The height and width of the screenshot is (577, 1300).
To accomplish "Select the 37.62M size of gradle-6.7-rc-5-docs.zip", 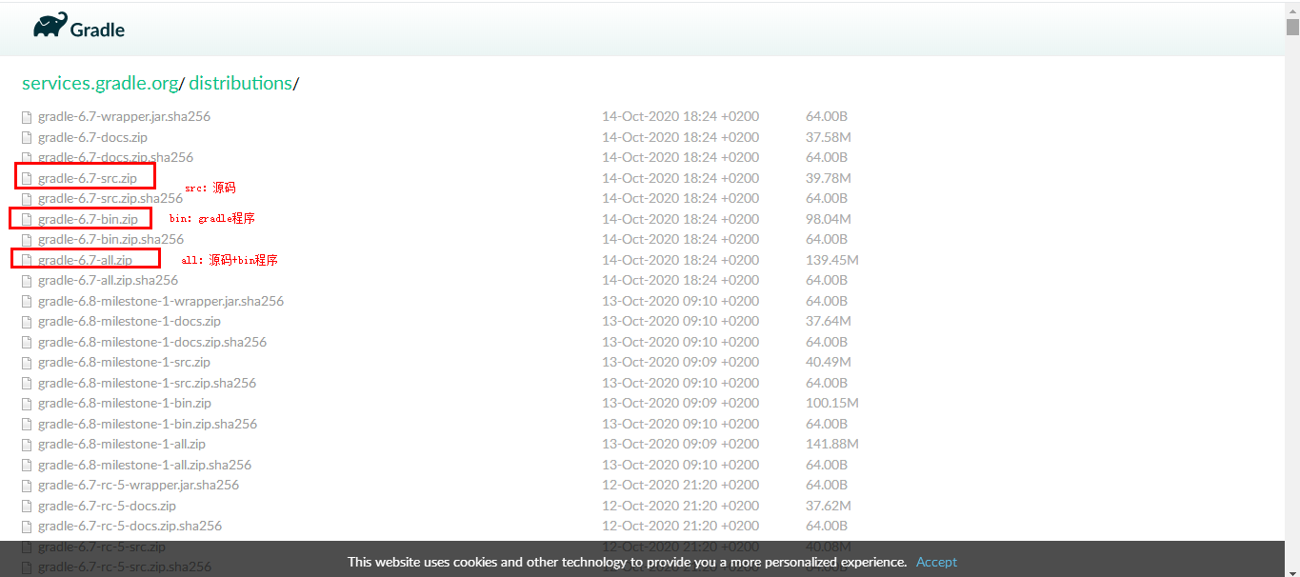I will pyautogui.click(x=829, y=506).
